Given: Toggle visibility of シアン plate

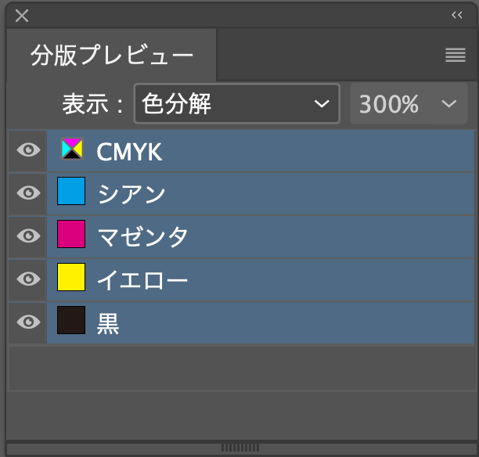Looking at the screenshot, I should click(28, 193).
